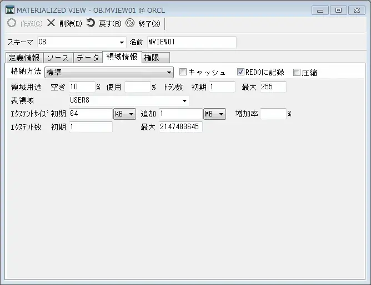Click the 格納方法 label
The width and height of the screenshot is (371, 285).
[x=26, y=72]
